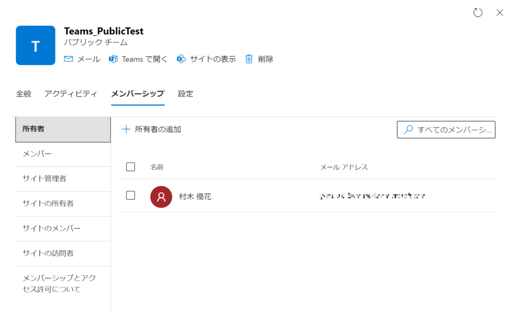This screenshot has height=314, width=513.
Task: Click the search magnifier icon
Action: coord(408,130)
